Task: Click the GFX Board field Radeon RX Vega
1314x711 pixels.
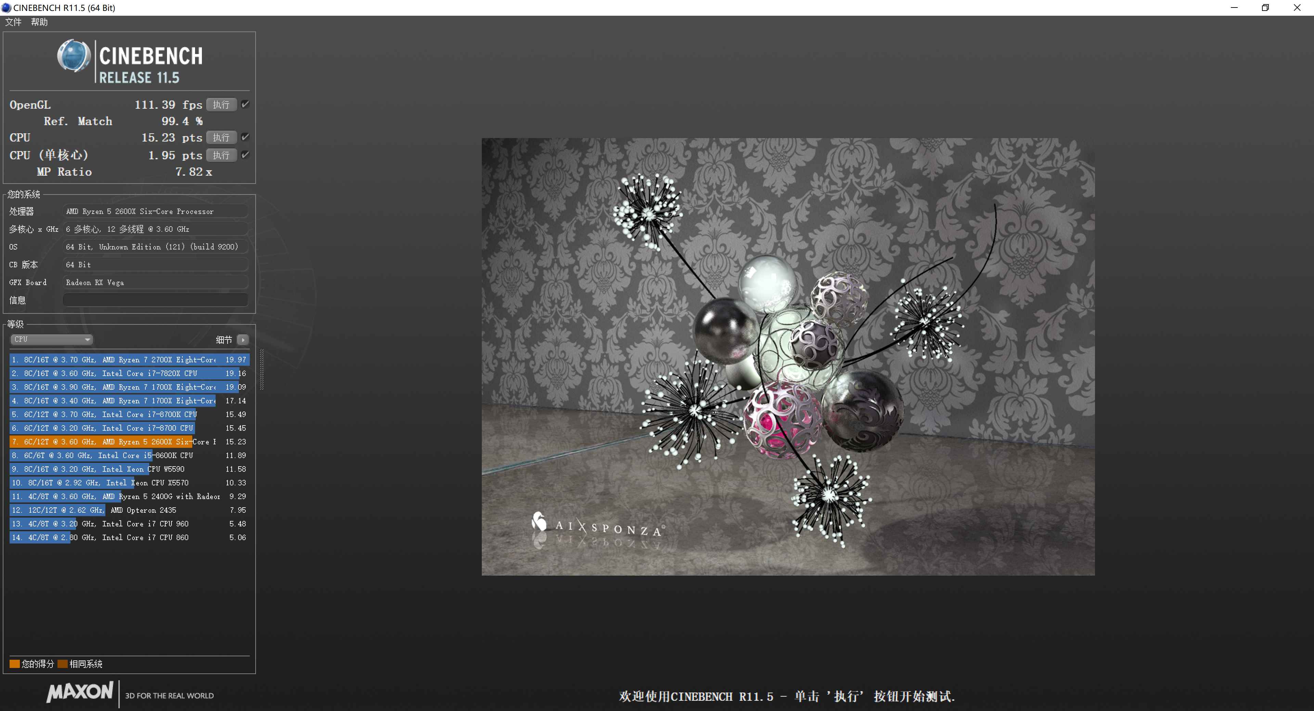Action: (156, 282)
